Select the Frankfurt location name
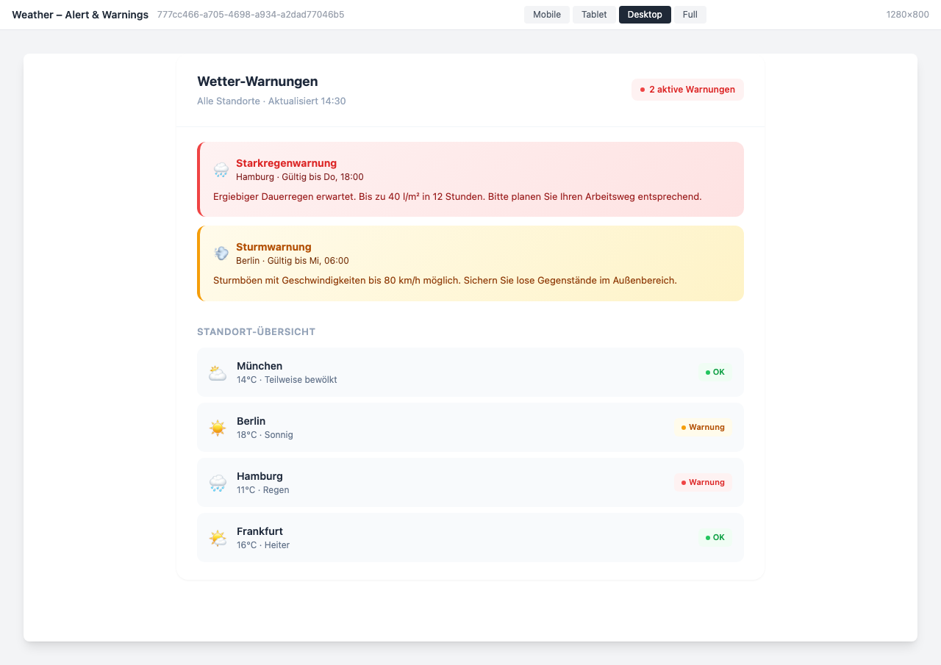941x665 pixels. click(x=260, y=531)
